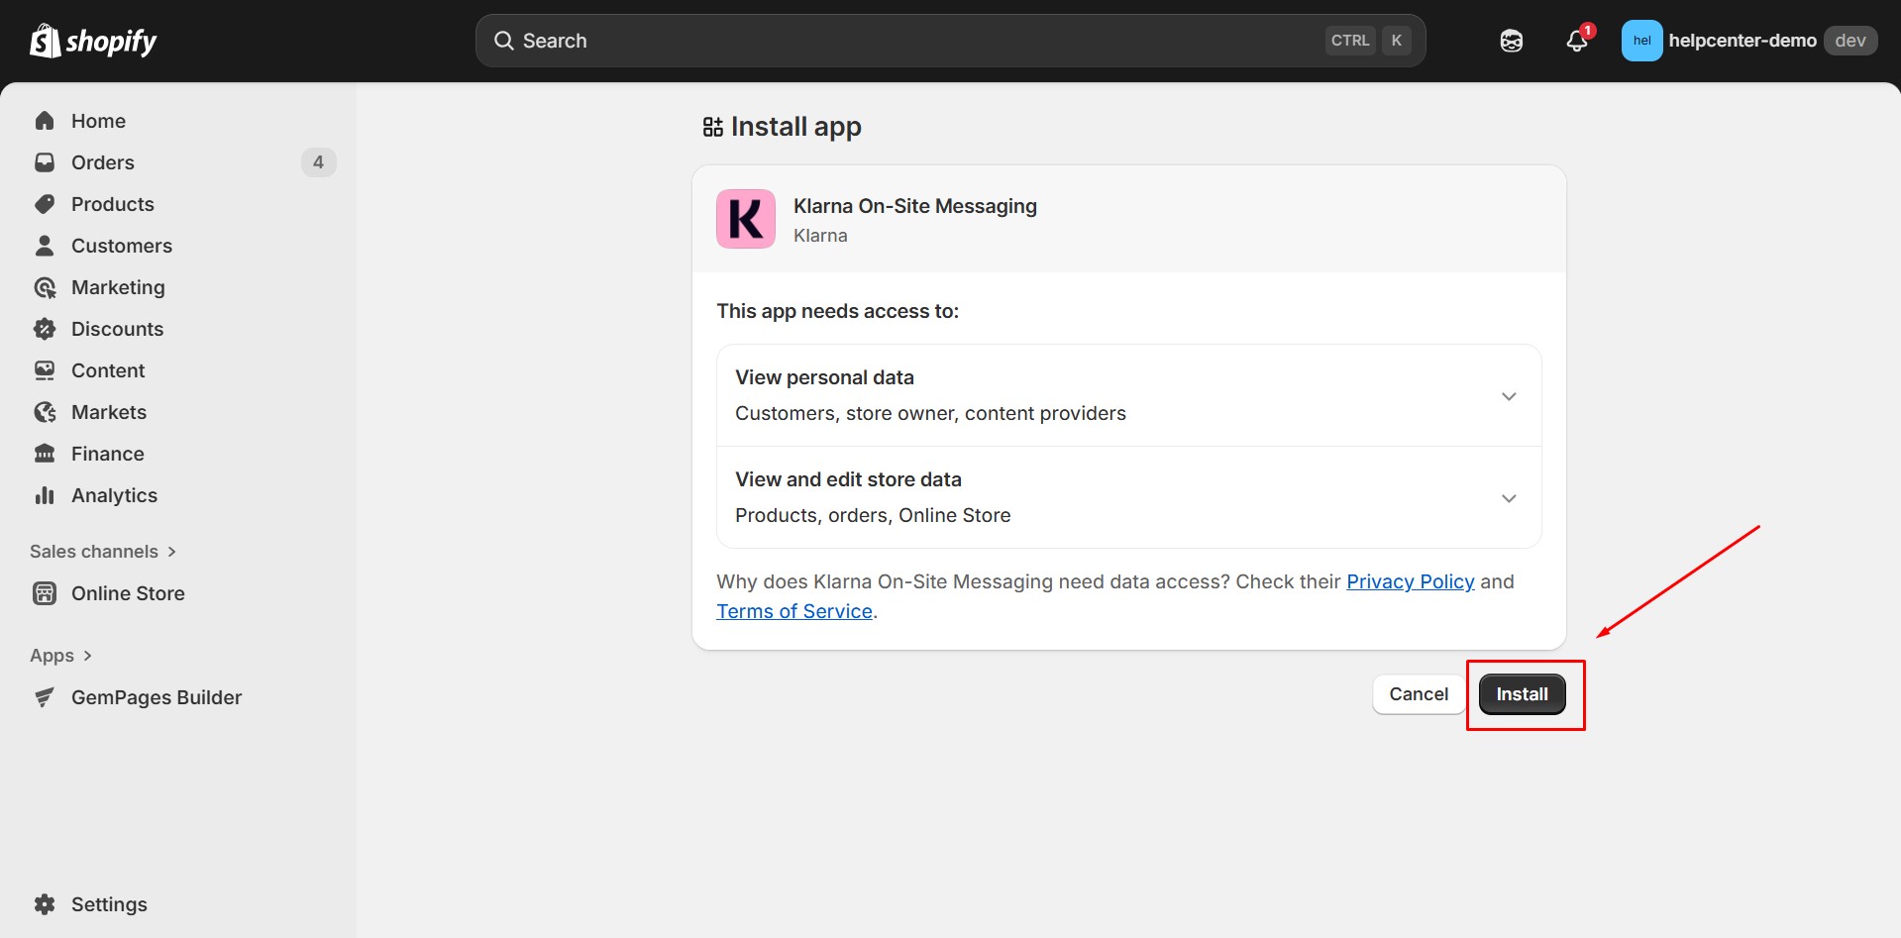Open the Customers section
This screenshot has height=938, width=1901.
[122, 245]
